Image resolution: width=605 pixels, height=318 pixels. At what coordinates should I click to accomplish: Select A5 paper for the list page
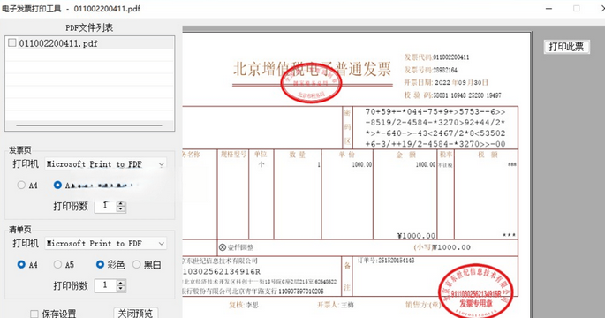click(x=57, y=265)
